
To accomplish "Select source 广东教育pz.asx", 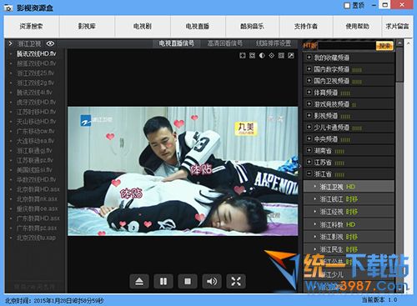I will [x=37, y=228].
